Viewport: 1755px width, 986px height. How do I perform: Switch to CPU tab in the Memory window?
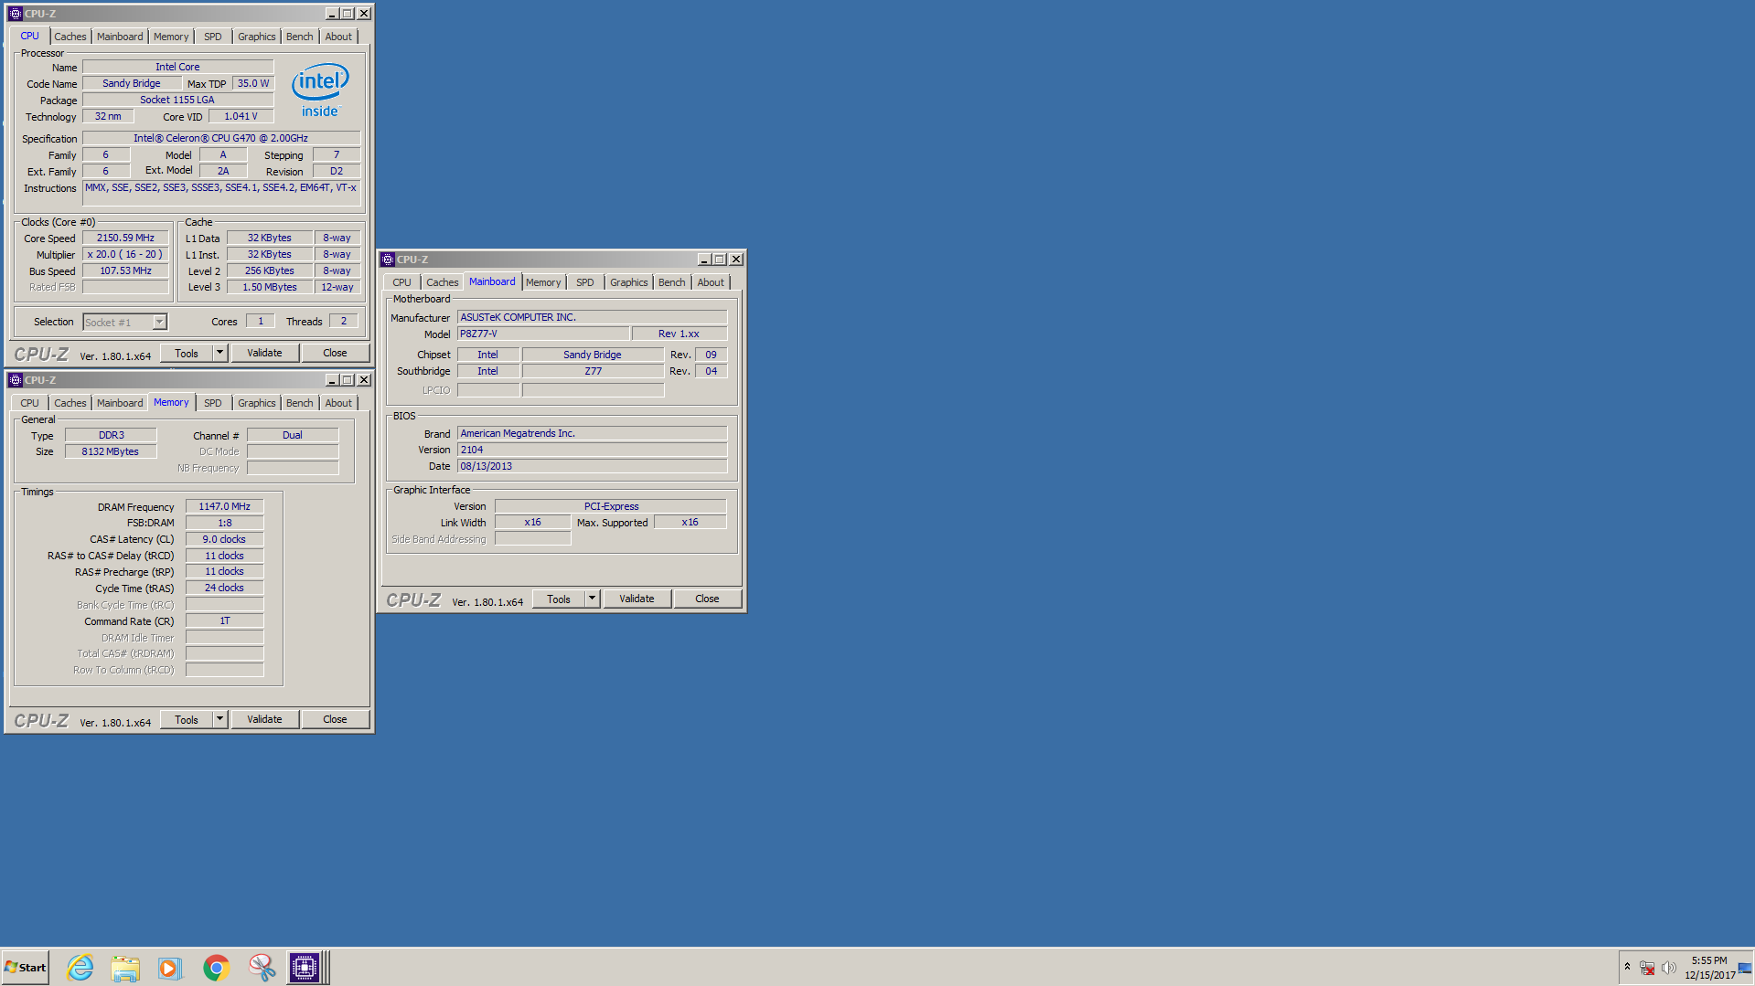tap(30, 403)
